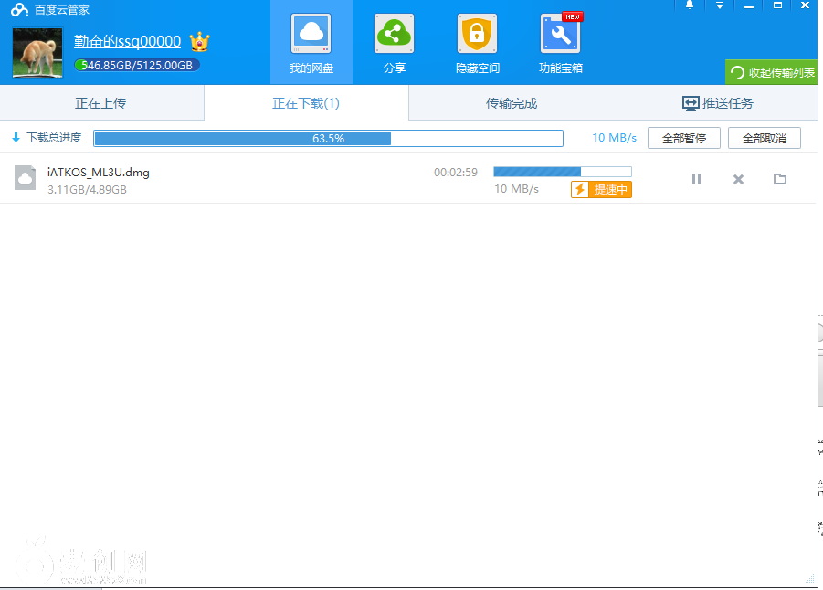The height and width of the screenshot is (590, 823).
Task: Toggle the 提速中 speed boost
Action: coord(601,189)
